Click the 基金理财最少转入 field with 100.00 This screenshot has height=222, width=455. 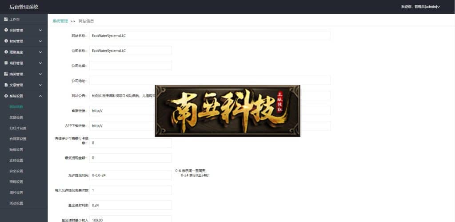[130, 219]
